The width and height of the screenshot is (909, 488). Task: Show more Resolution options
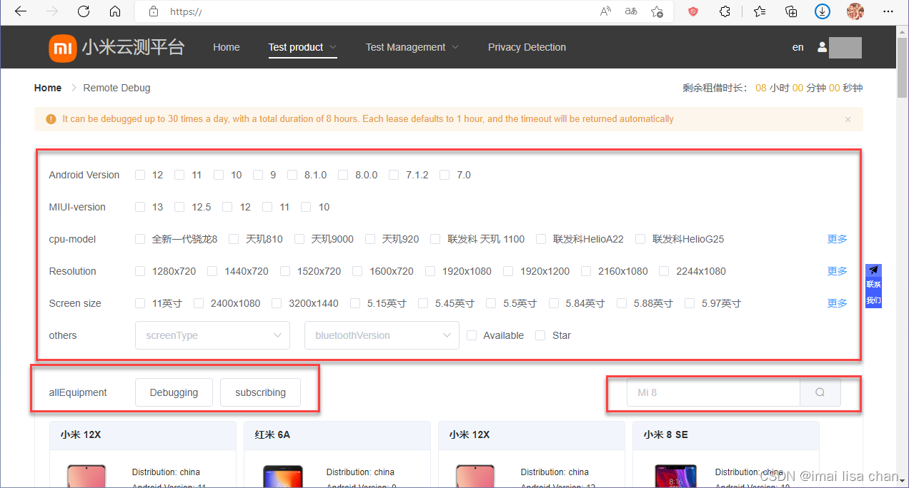(x=837, y=271)
